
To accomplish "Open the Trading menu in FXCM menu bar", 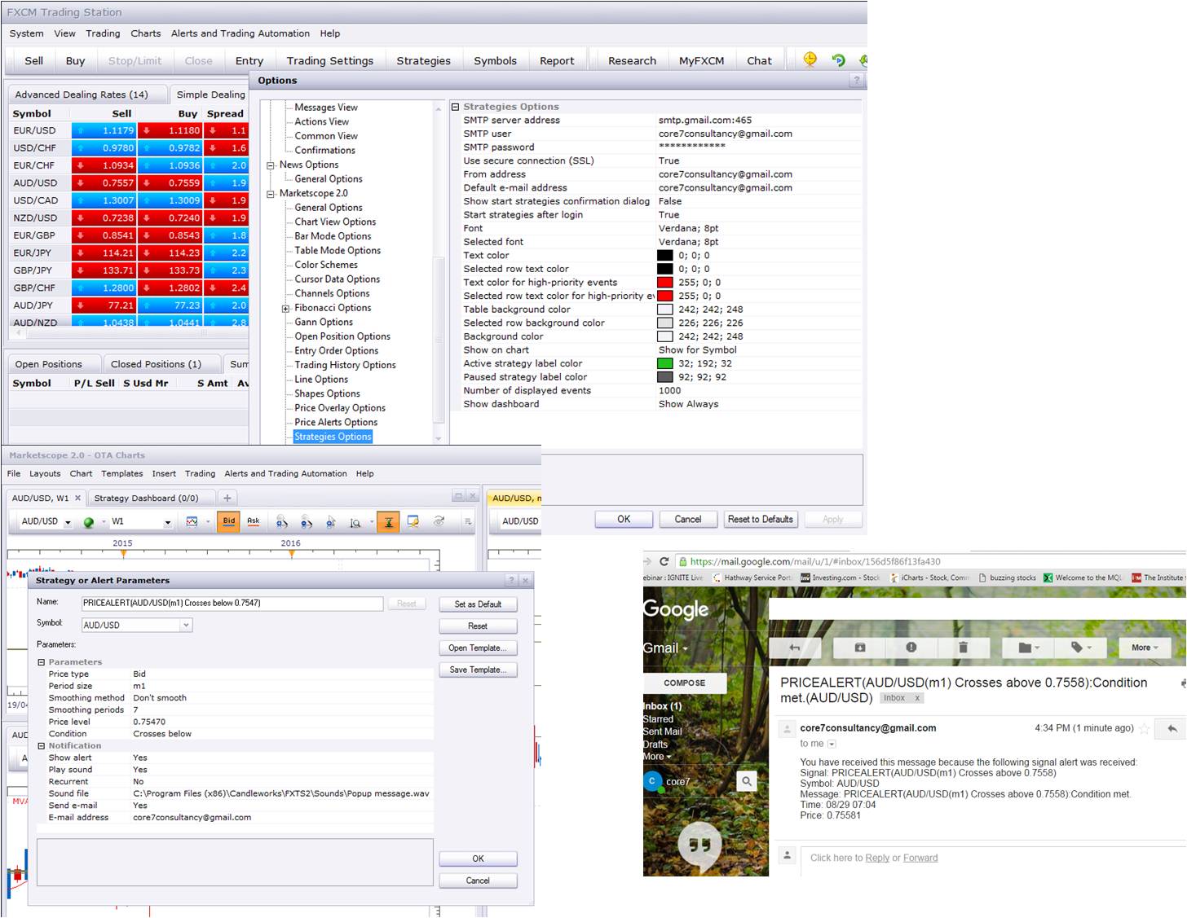I will (x=103, y=33).
